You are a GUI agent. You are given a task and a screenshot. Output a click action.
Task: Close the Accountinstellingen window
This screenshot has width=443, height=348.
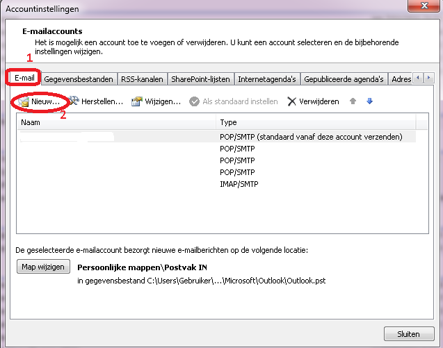pyautogui.click(x=424, y=6)
